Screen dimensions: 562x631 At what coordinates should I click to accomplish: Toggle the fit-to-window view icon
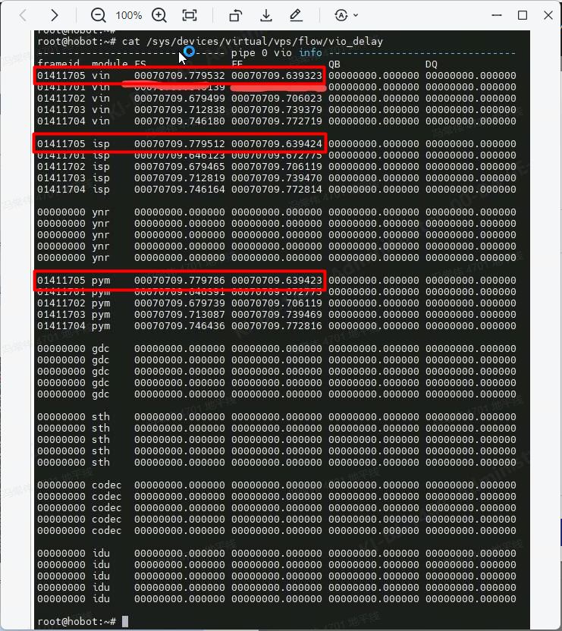[190, 15]
